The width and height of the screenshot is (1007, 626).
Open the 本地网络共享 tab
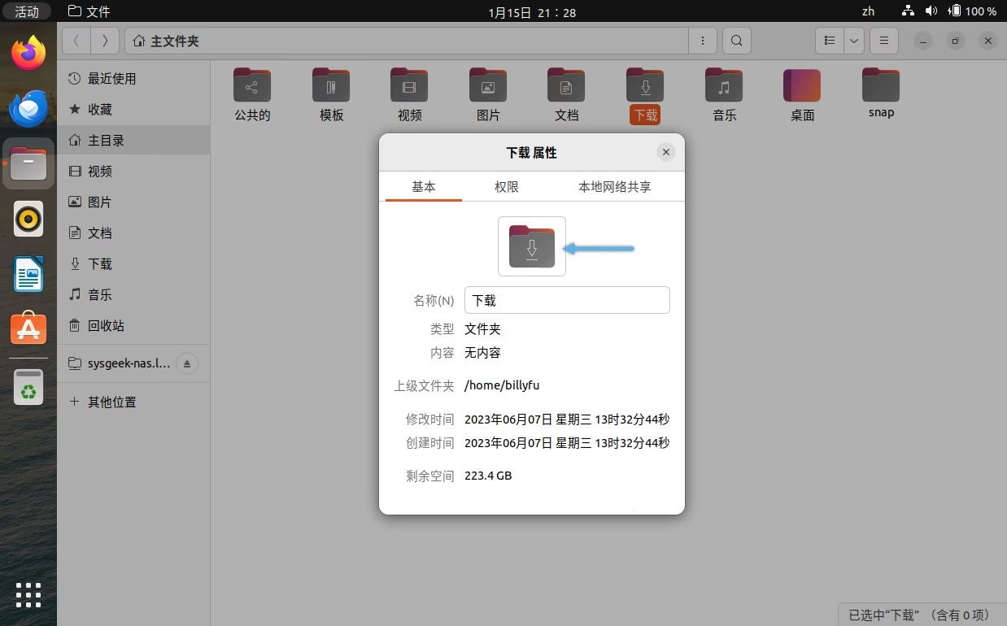coord(614,186)
